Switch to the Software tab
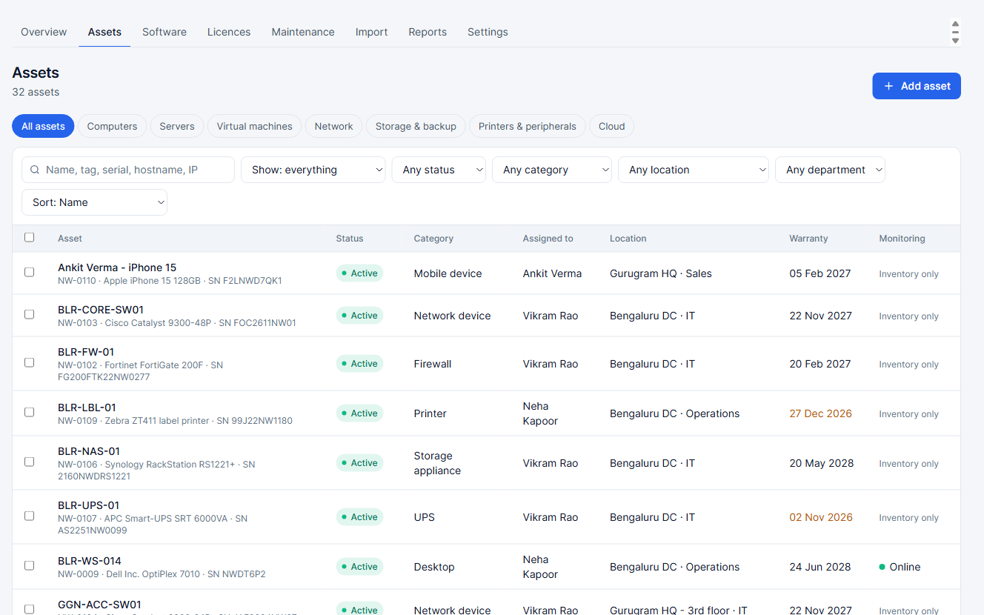Image resolution: width=984 pixels, height=615 pixels. tap(164, 32)
